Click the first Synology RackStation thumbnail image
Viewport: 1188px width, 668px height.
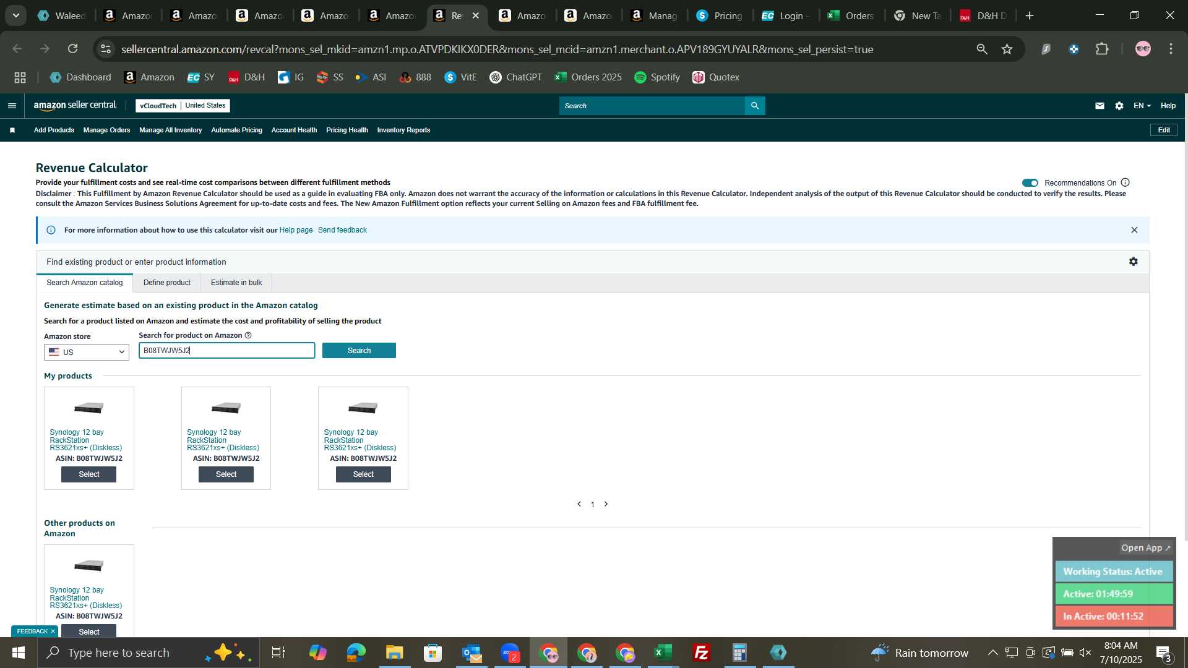88,408
